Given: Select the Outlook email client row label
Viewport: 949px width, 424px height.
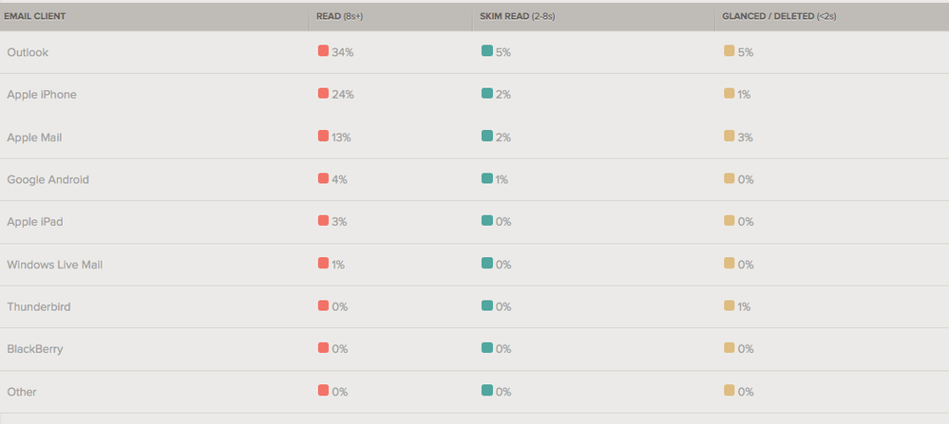Looking at the screenshot, I should (x=28, y=52).
